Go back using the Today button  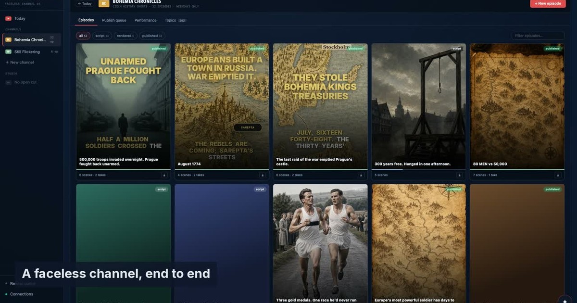click(x=85, y=3)
